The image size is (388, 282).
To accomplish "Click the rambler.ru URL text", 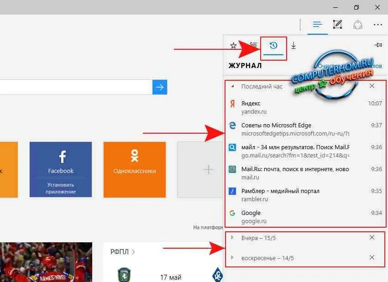I will (x=255, y=199).
